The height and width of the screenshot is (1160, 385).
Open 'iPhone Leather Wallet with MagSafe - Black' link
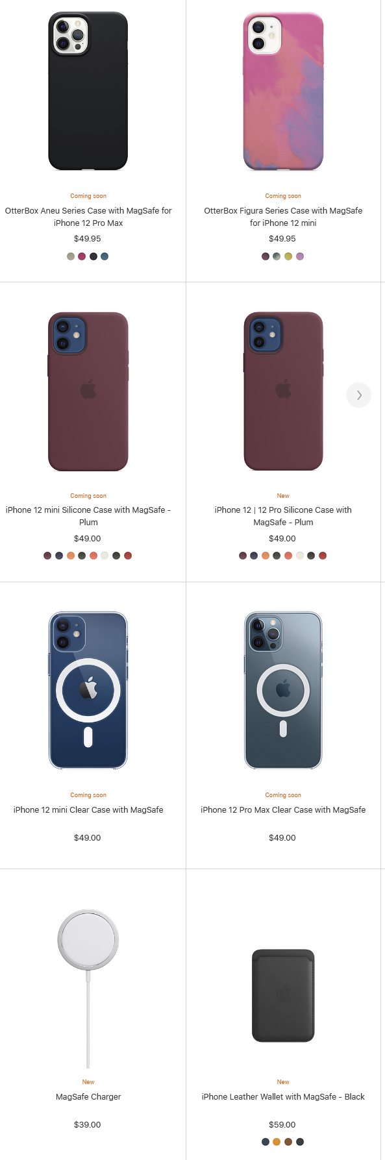[x=283, y=1096]
